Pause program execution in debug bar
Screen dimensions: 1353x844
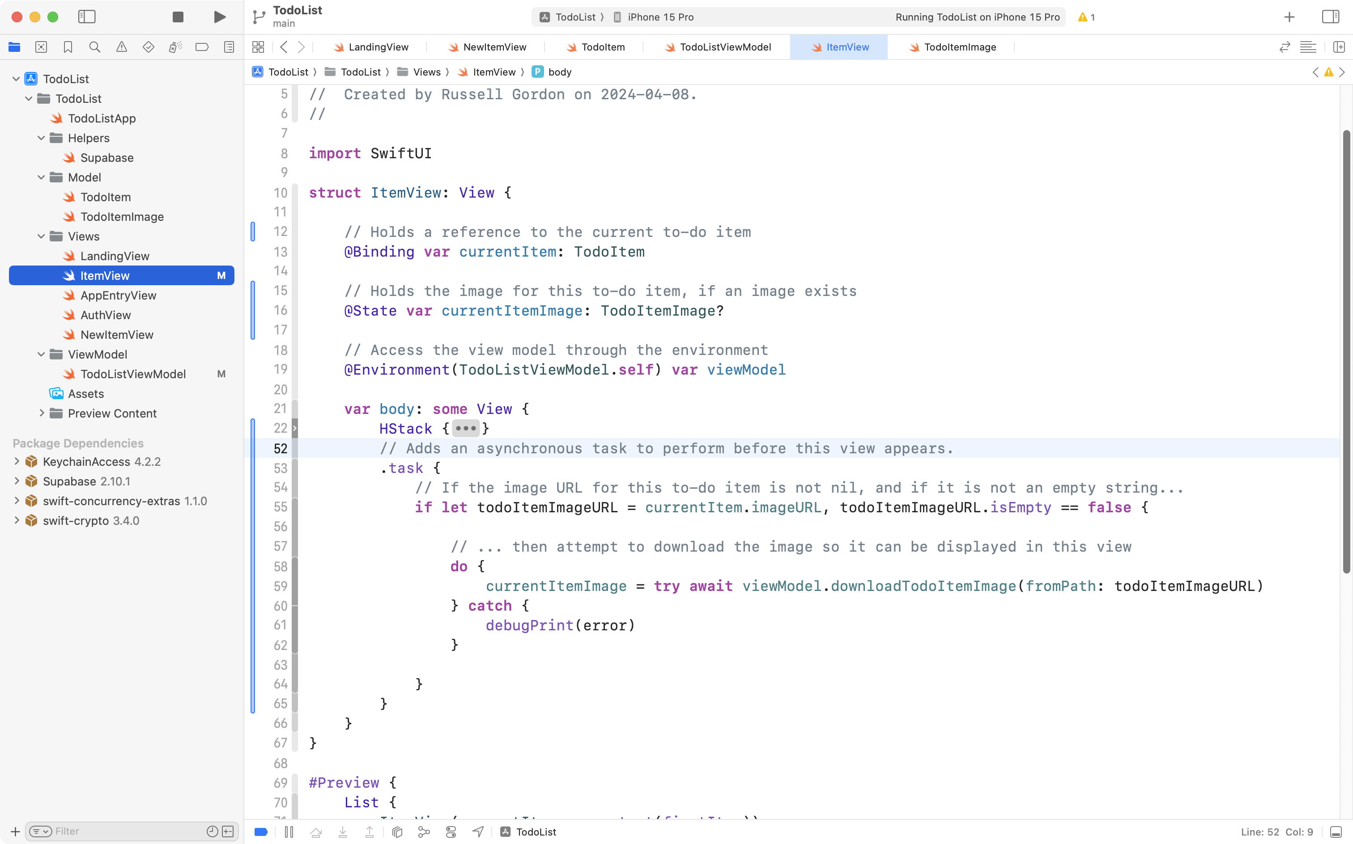coord(289,831)
